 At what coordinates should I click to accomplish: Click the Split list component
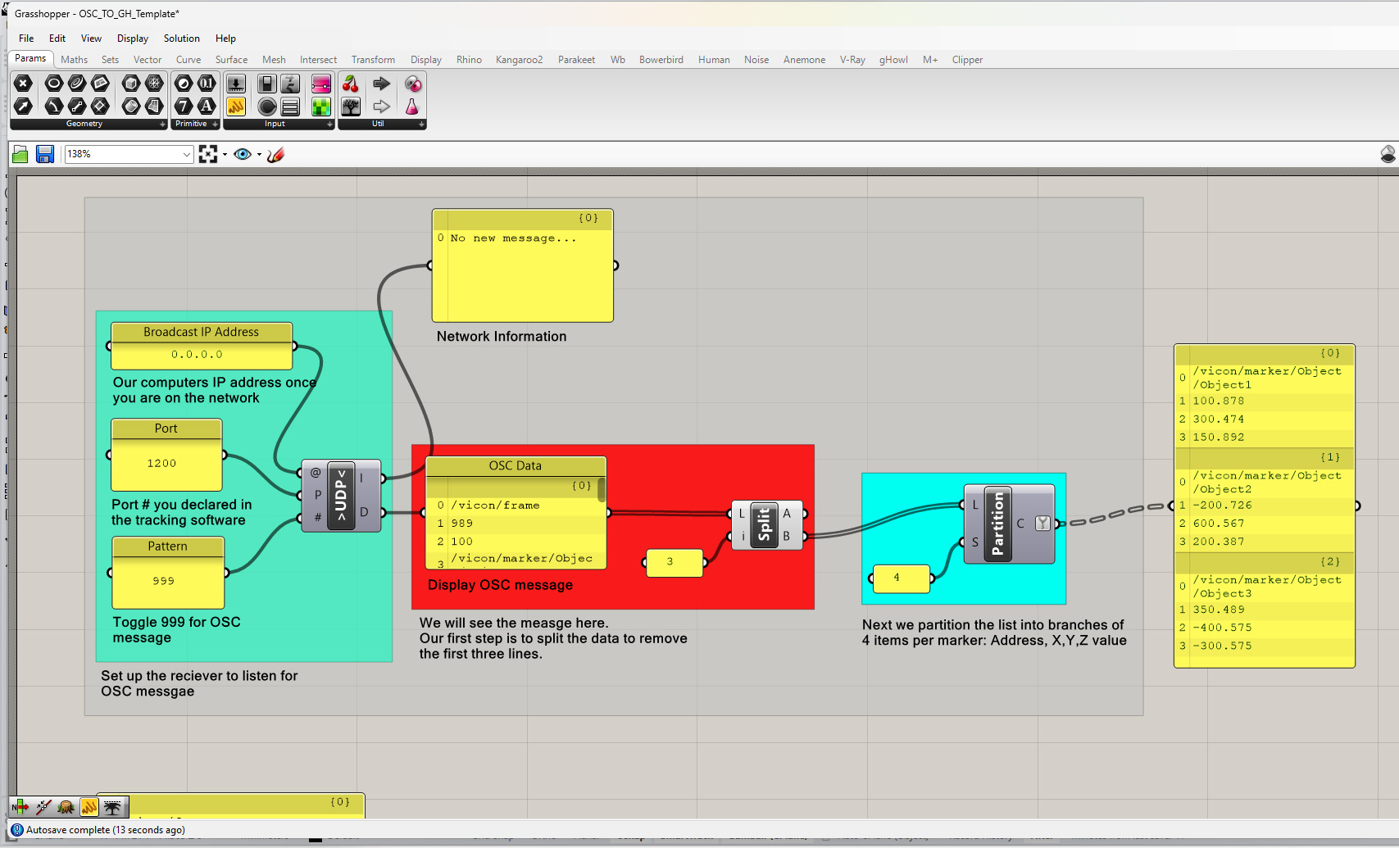point(764,524)
